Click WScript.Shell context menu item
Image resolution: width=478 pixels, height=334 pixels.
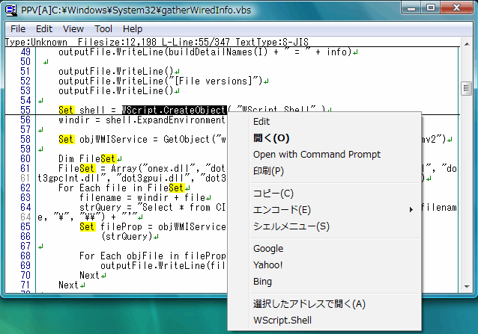click(282, 321)
